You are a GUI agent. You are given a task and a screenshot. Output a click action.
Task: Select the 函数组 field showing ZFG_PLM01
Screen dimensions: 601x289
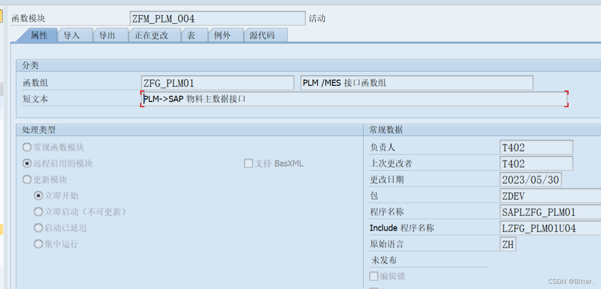[x=217, y=83]
